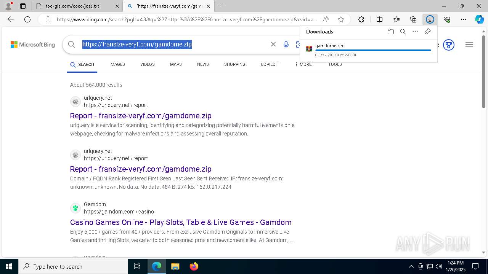Open a new browser tab
488x274 pixels.
click(221, 6)
